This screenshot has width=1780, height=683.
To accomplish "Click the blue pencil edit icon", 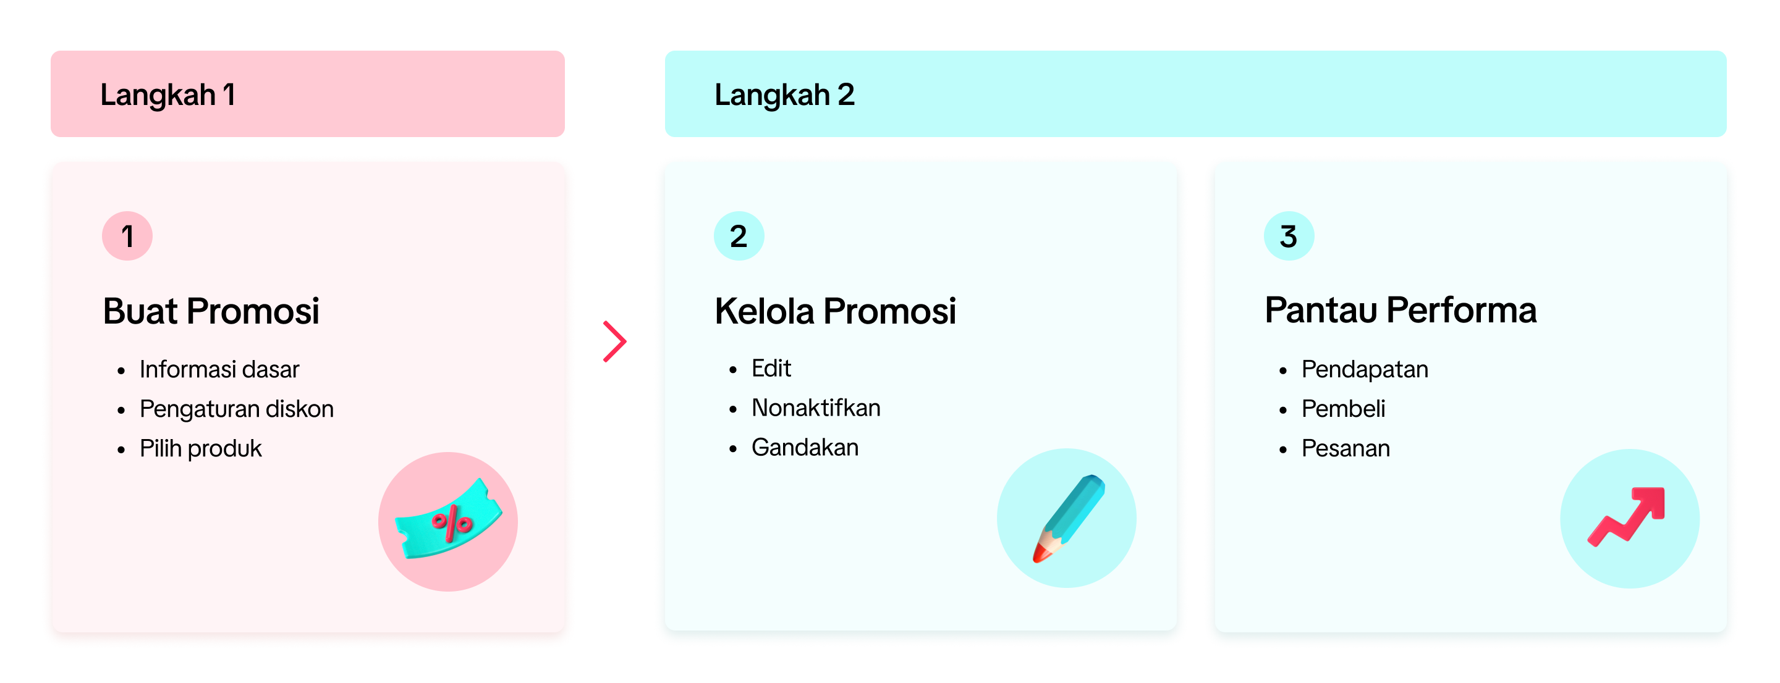I will click(x=1066, y=519).
